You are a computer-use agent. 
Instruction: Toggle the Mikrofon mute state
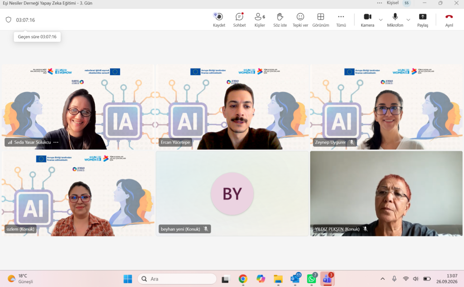point(395,20)
